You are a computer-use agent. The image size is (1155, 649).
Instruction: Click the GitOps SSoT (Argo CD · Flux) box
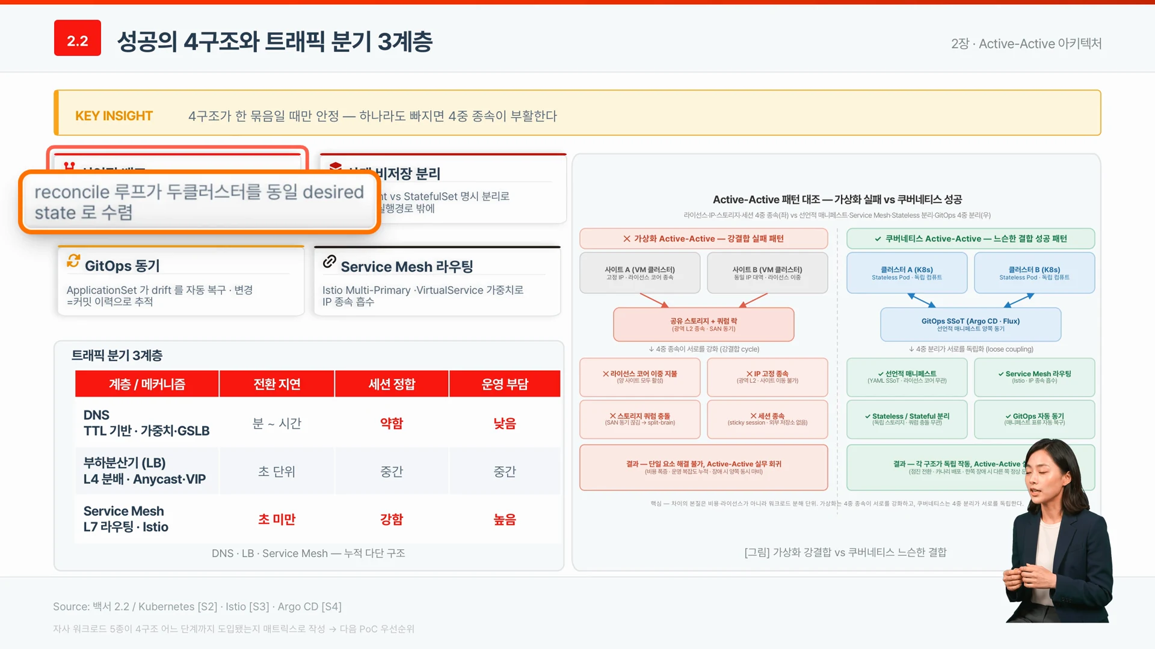pos(971,324)
